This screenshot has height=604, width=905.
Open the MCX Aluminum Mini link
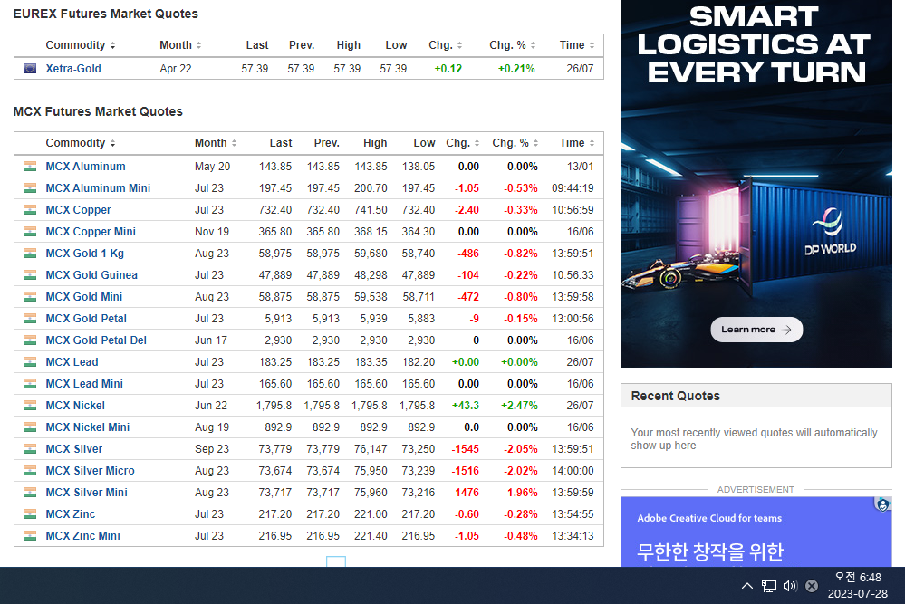[x=98, y=188]
